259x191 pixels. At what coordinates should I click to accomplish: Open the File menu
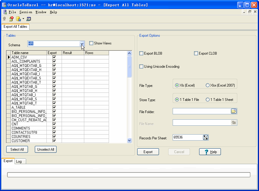pyautogui.click(x=12, y=12)
